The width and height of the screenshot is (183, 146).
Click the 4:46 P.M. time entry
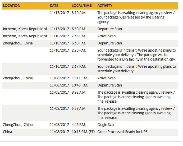(79, 125)
